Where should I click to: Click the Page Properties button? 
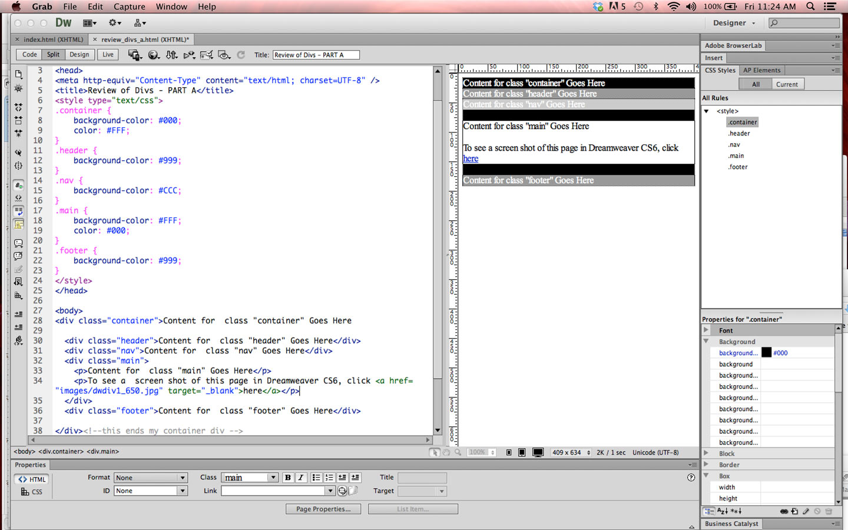323,509
